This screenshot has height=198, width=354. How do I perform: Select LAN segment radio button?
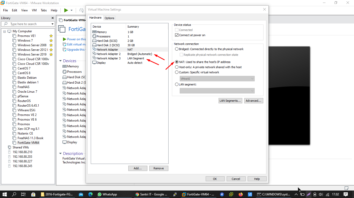coord(177,84)
